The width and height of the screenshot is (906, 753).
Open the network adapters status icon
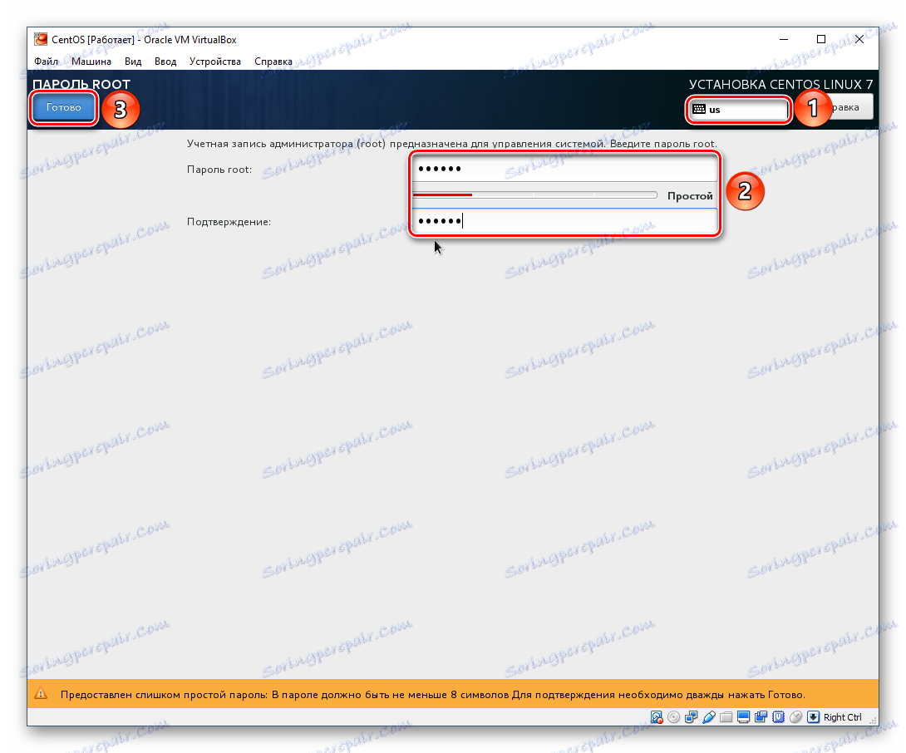[691, 717]
